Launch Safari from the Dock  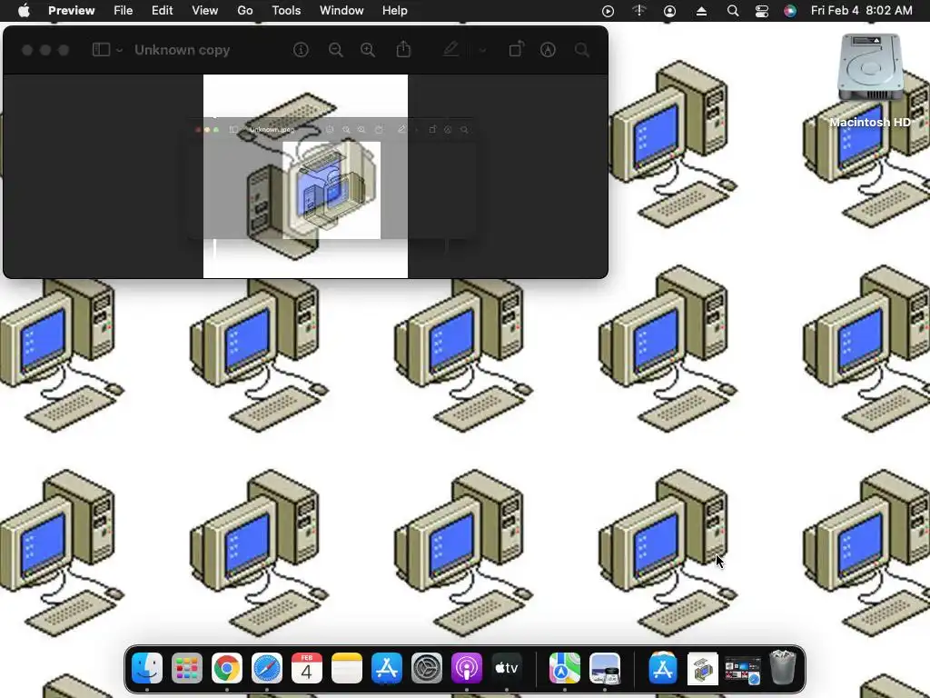point(267,668)
